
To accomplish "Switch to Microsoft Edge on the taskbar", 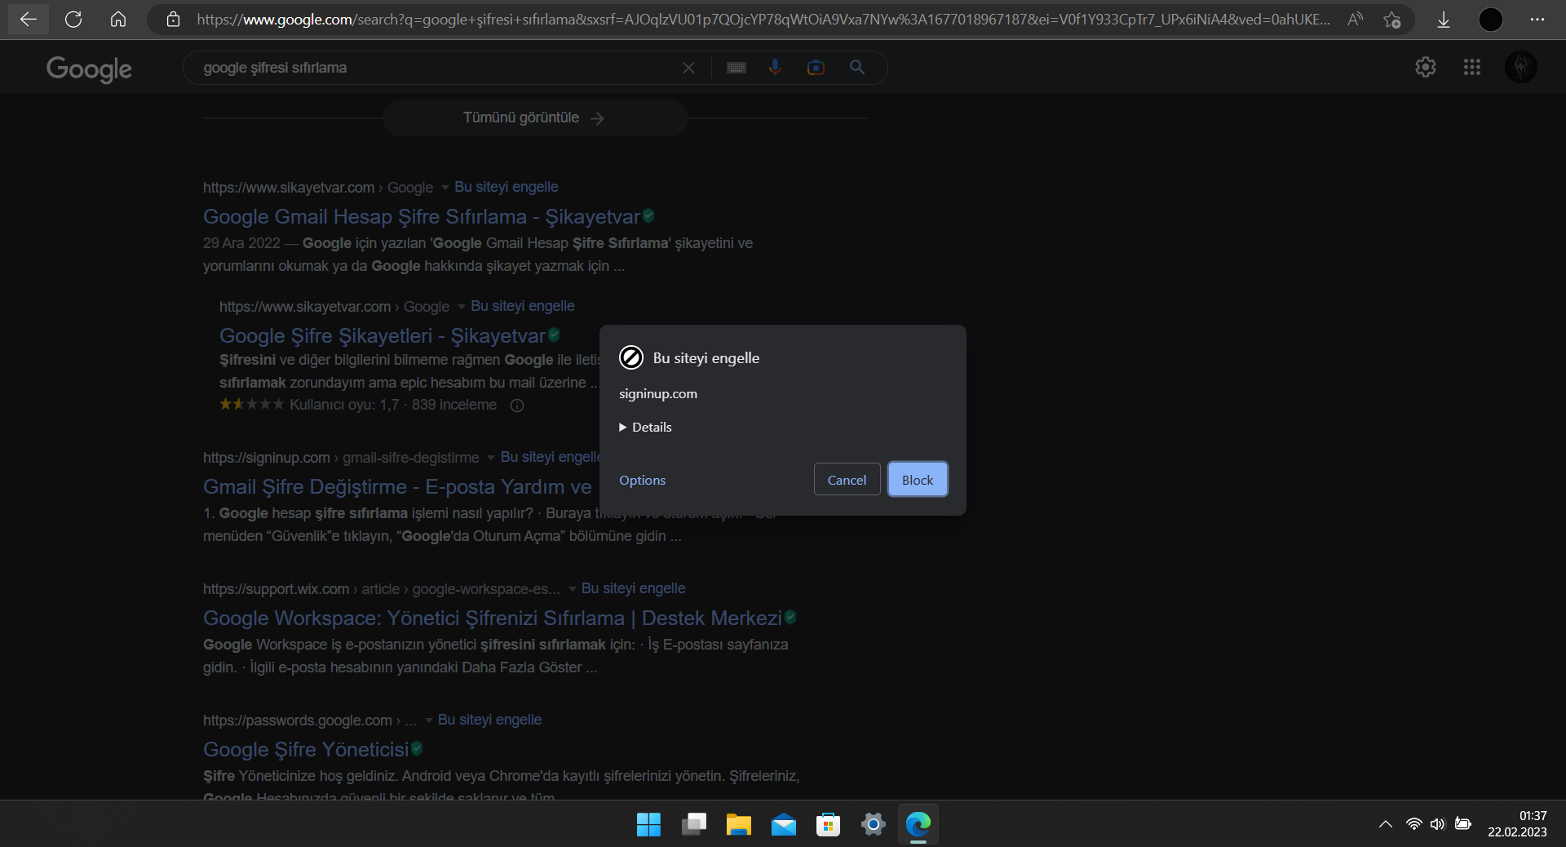I will click(918, 825).
